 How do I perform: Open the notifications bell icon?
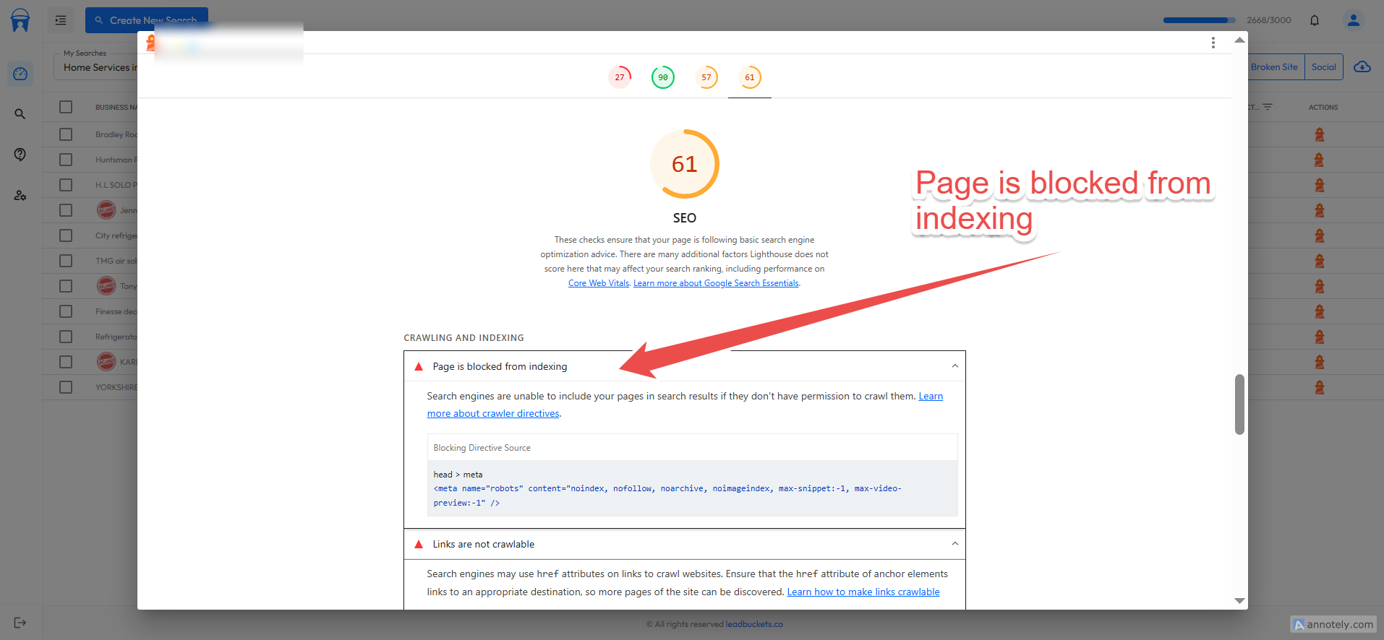pos(1315,20)
